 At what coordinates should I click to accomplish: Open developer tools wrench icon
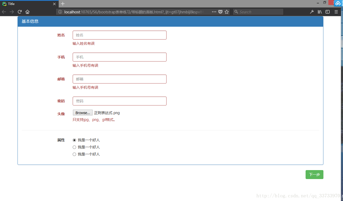pyautogui.click(x=312, y=12)
